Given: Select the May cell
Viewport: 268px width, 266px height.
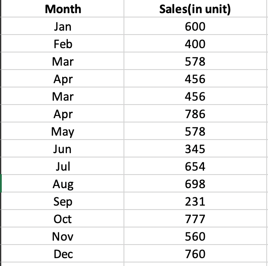Looking at the screenshot, I should (63, 132).
